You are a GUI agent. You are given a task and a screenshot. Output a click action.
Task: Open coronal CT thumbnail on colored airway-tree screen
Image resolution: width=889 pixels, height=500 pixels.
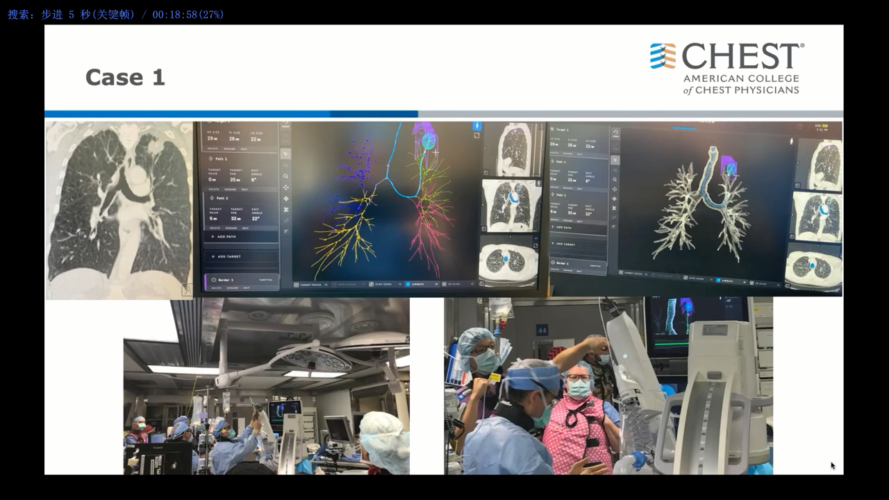pos(511,207)
